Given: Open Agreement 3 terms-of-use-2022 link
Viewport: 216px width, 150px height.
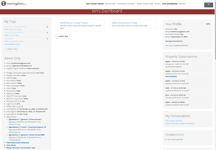Looking at the screenshot, I should (27, 135).
